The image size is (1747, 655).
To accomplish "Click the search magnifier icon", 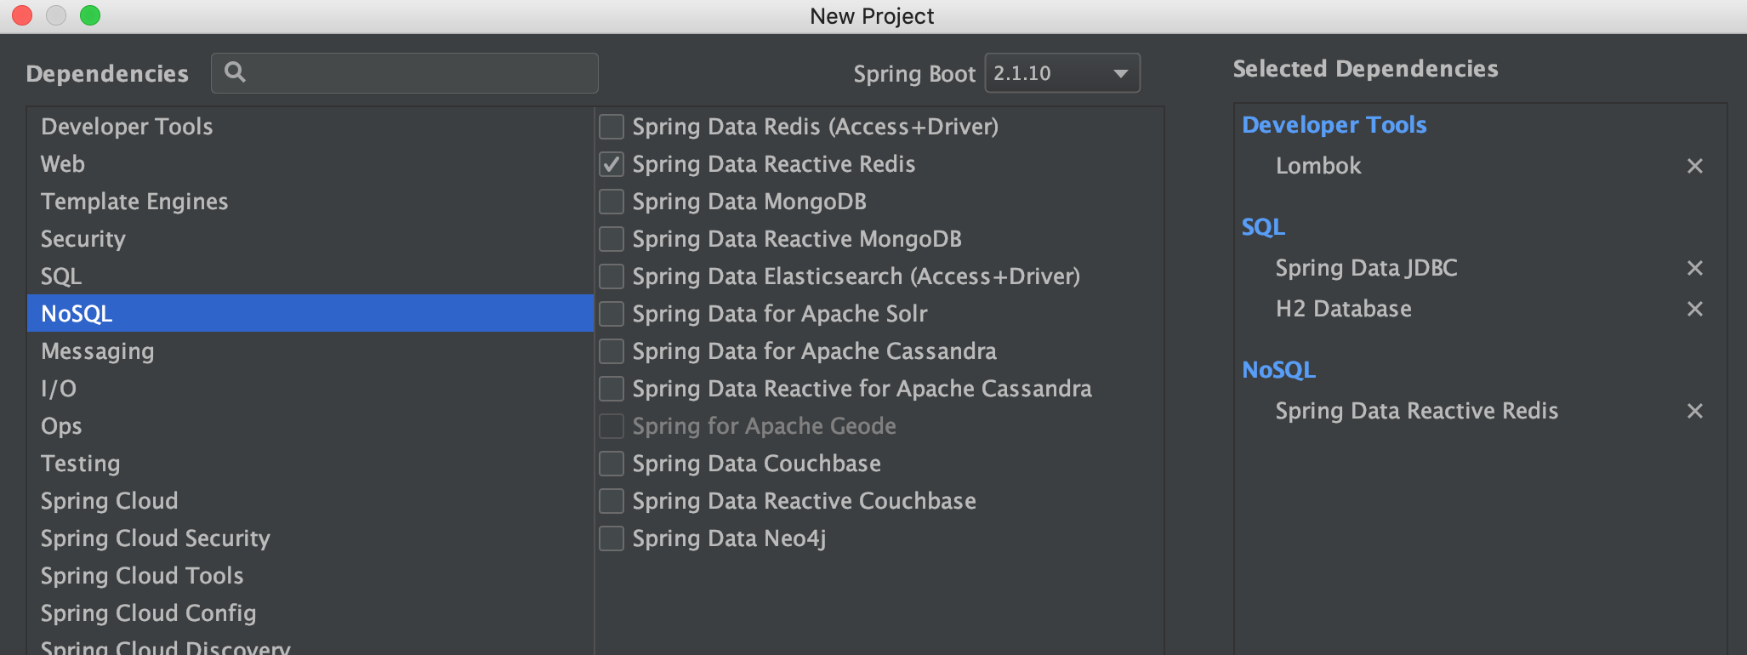I will coord(236,73).
